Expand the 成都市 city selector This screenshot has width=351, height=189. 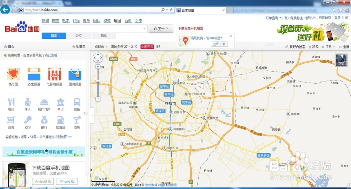101,47
